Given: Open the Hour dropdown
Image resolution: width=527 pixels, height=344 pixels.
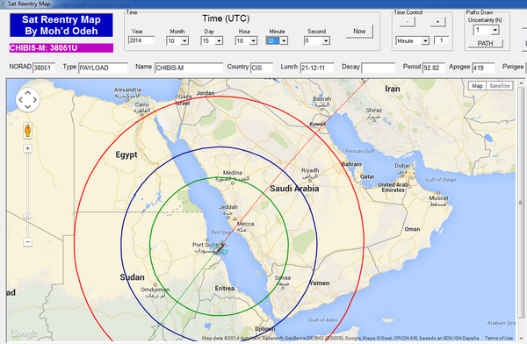Looking at the screenshot, I should (254, 41).
